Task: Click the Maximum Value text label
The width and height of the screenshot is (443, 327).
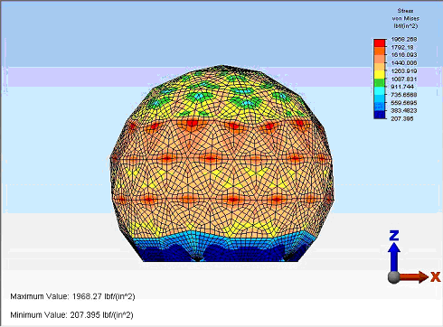Action: (40, 296)
